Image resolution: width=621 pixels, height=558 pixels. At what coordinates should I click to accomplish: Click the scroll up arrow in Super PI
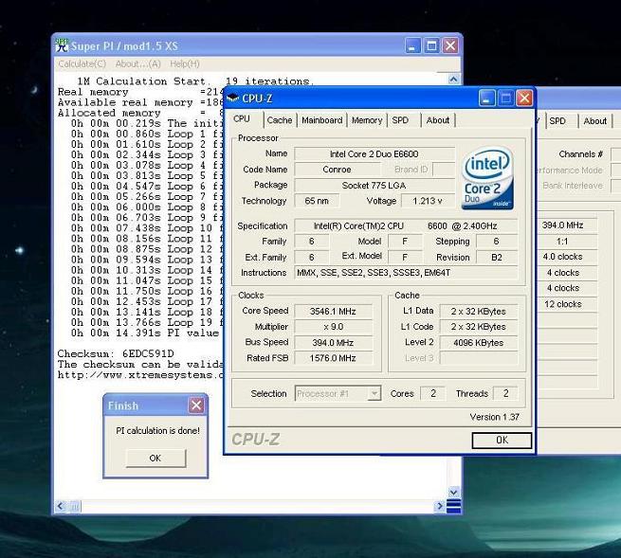[453, 80]
